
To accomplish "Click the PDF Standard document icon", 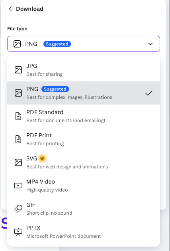I will pos(18,116).
